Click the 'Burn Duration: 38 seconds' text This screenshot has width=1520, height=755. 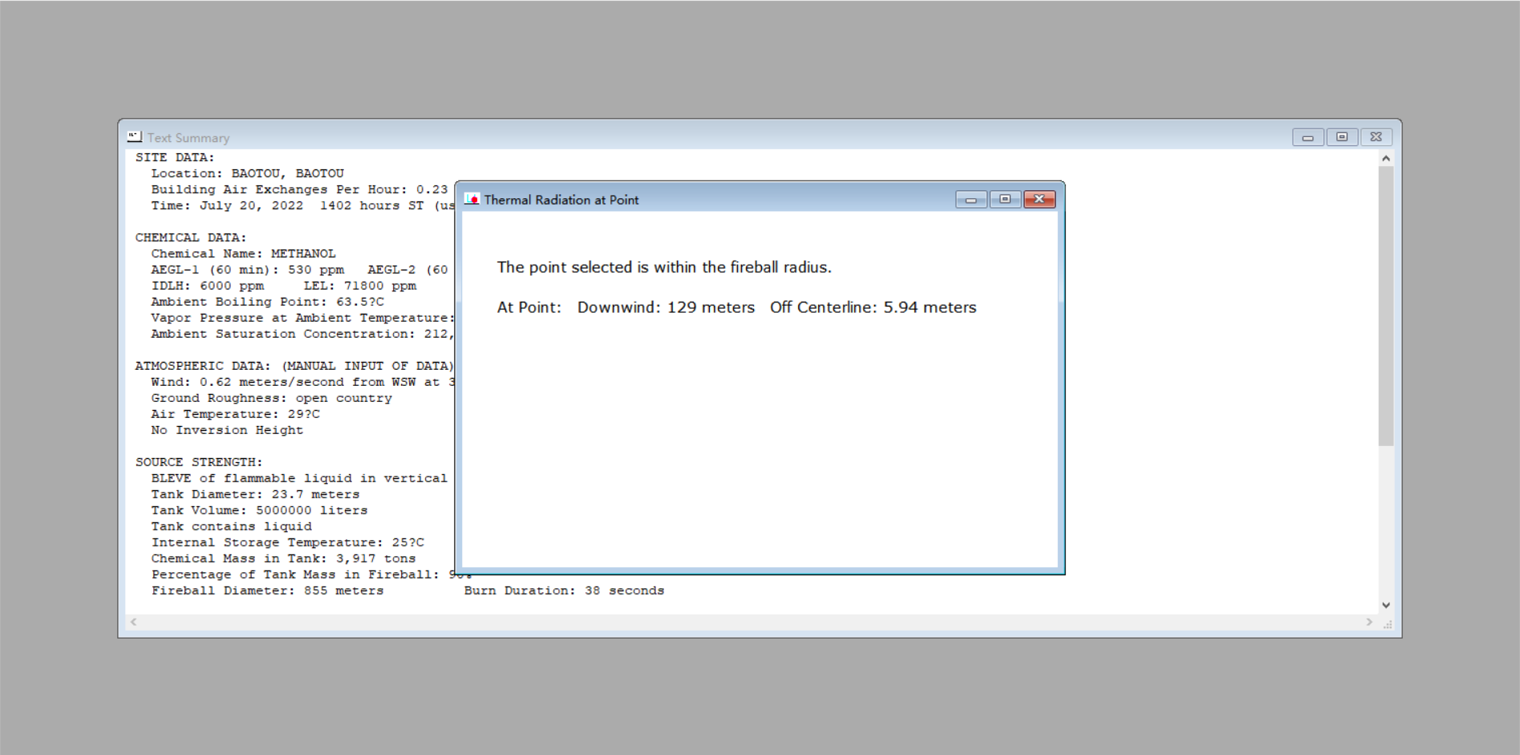click(x=564, y=591)
